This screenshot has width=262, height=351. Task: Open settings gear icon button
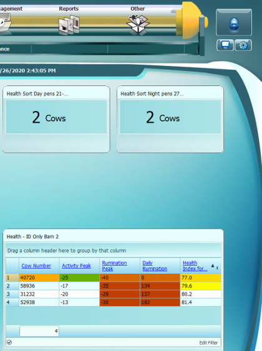click(x=243, y=45)
